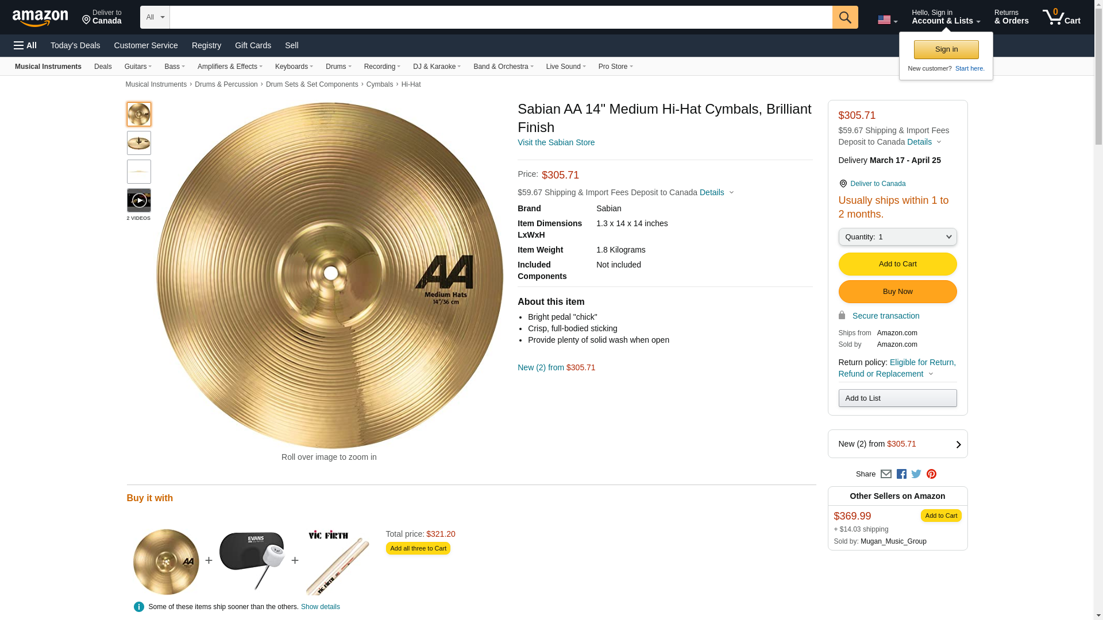Open the search category All dropdown
This screenshot has width=1103, height=620.
click(155, 17)
